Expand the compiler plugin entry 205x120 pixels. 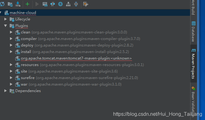point(11,39)
